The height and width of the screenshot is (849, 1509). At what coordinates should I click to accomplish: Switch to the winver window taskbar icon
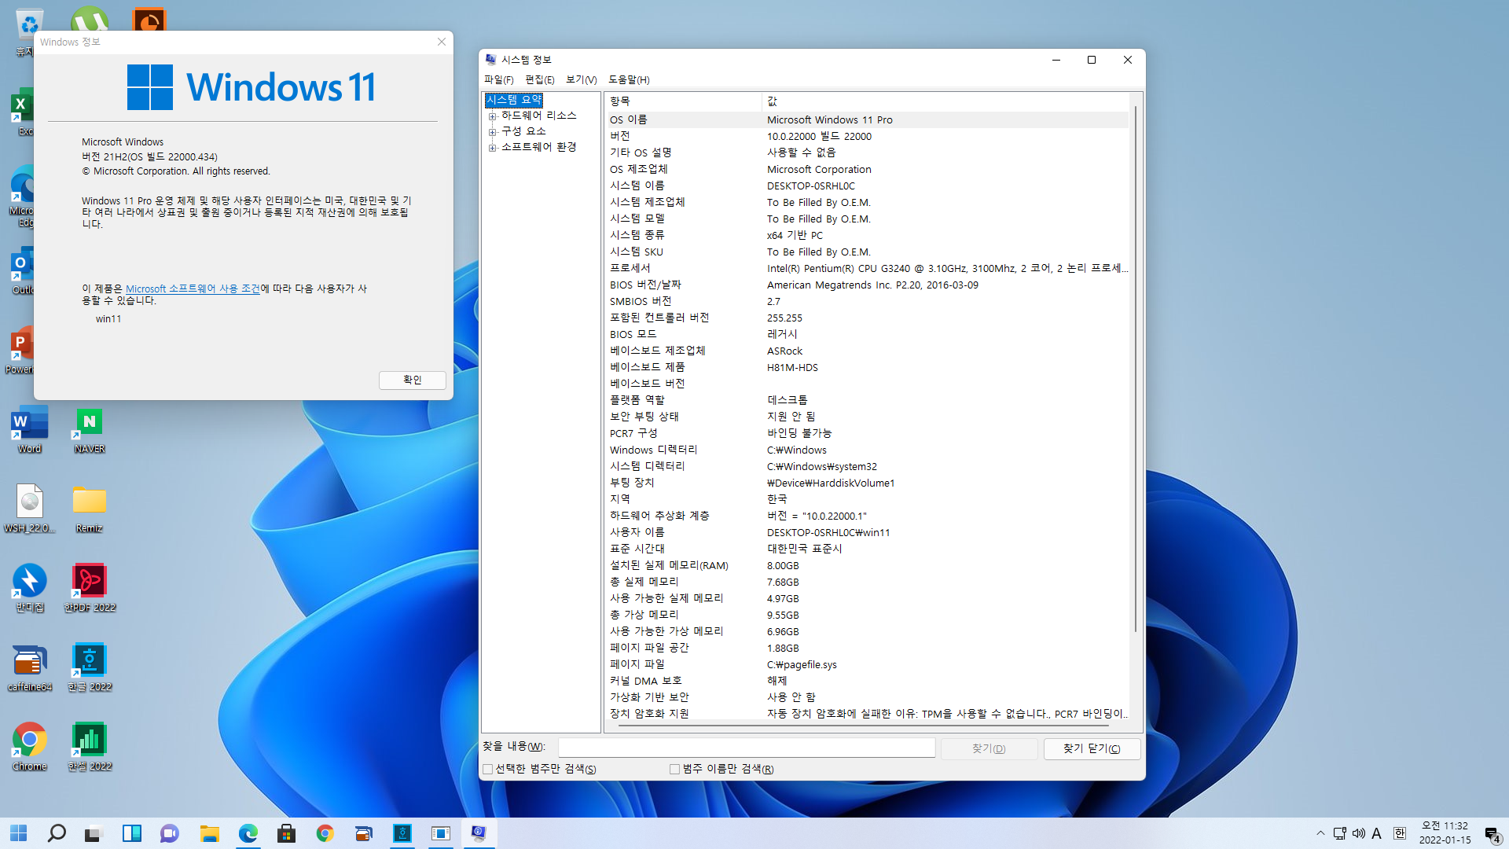440,833
